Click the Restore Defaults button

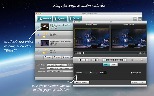coord(82,82)
